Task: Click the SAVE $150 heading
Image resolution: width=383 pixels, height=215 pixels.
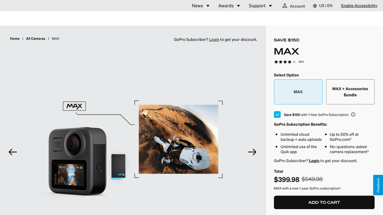Action: 286,40
